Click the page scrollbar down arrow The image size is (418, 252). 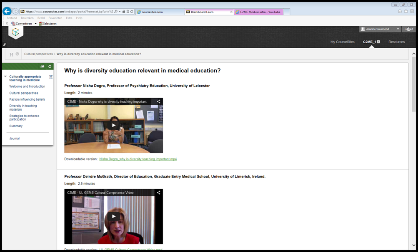point(413,245)
